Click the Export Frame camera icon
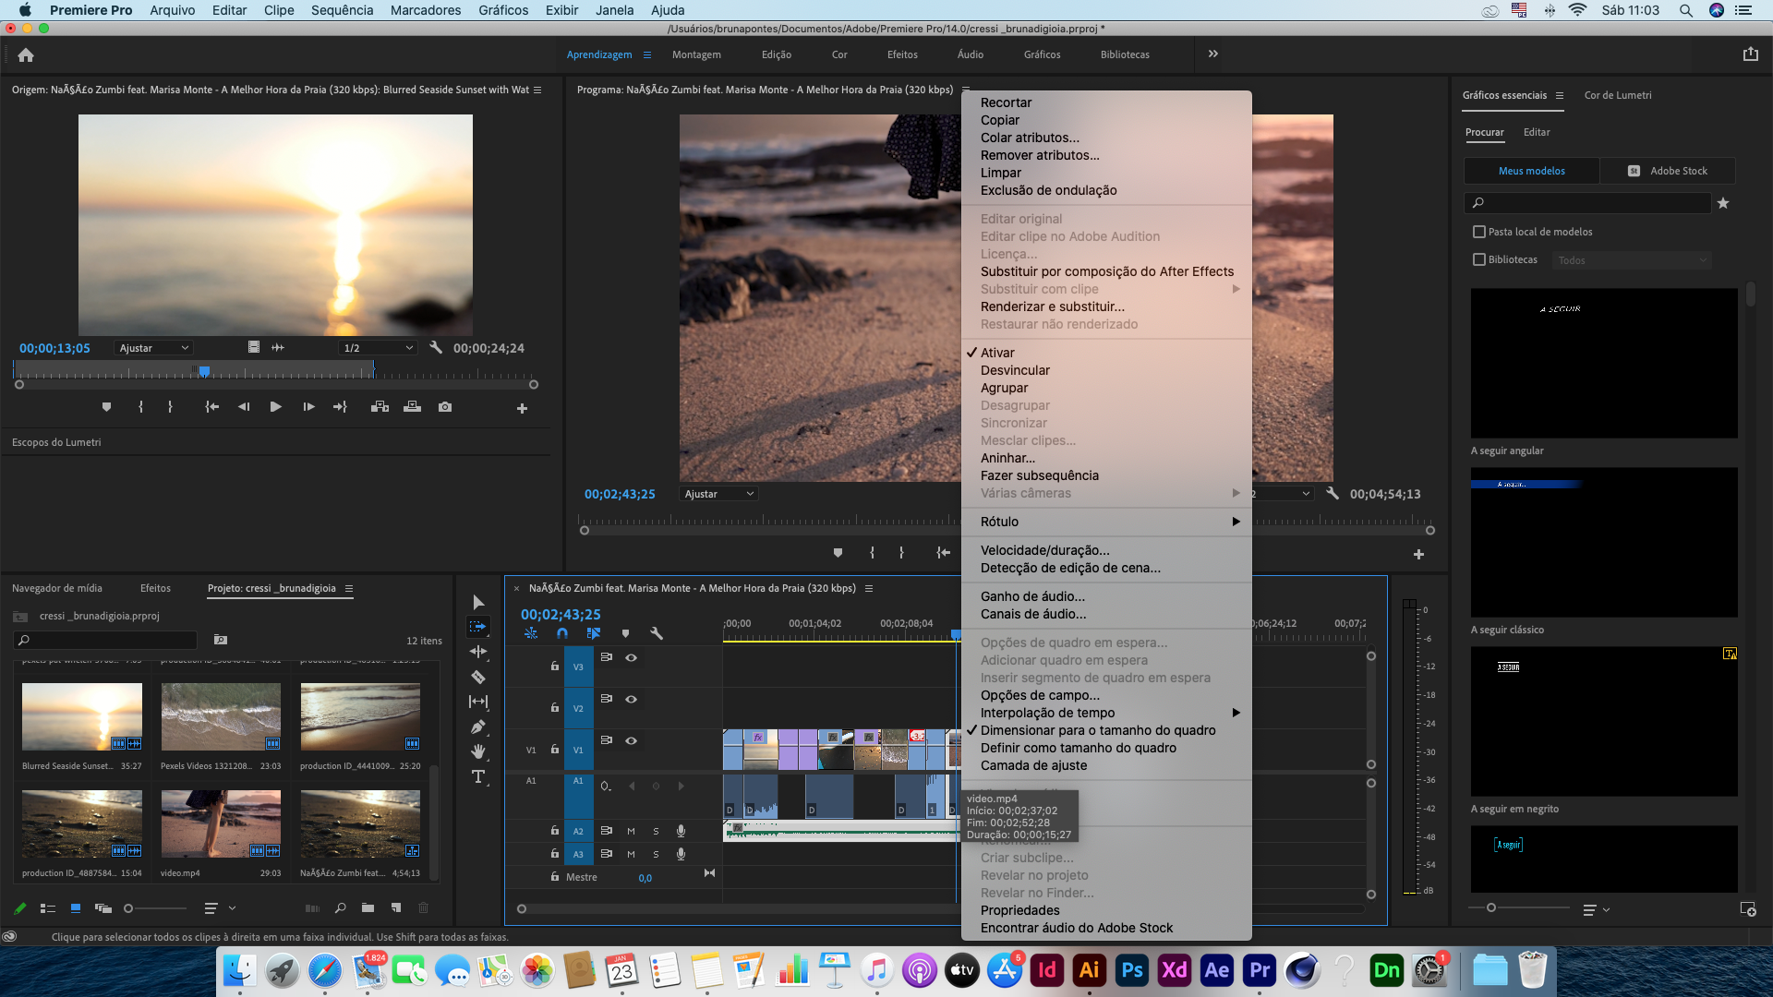Image resolution: width=1773 pixels, height=997 pixels. [x=444, y=406]
